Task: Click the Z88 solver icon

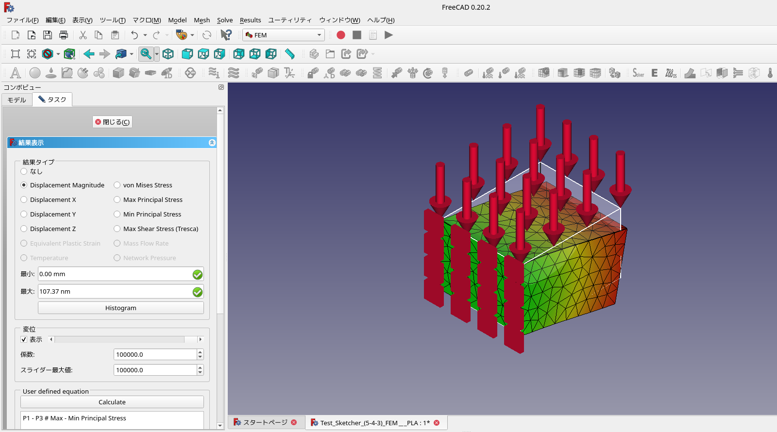Action: [x=671, y=73]
